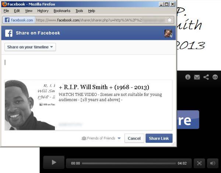Click the facebook.com site identity button
This screenshot has height=173, width=221.
pyautogui.click(x=19, y=20)
